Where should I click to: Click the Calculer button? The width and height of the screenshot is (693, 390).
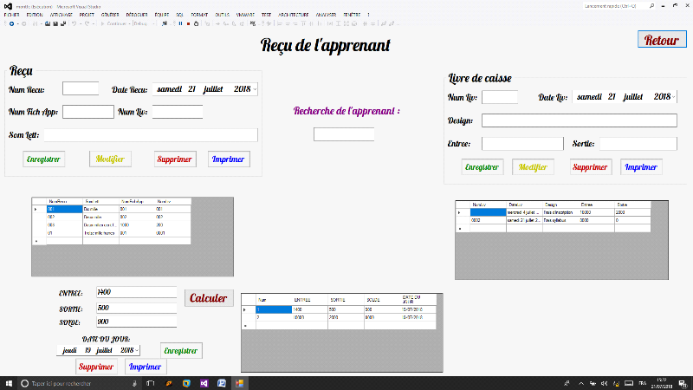pos(209,298)
